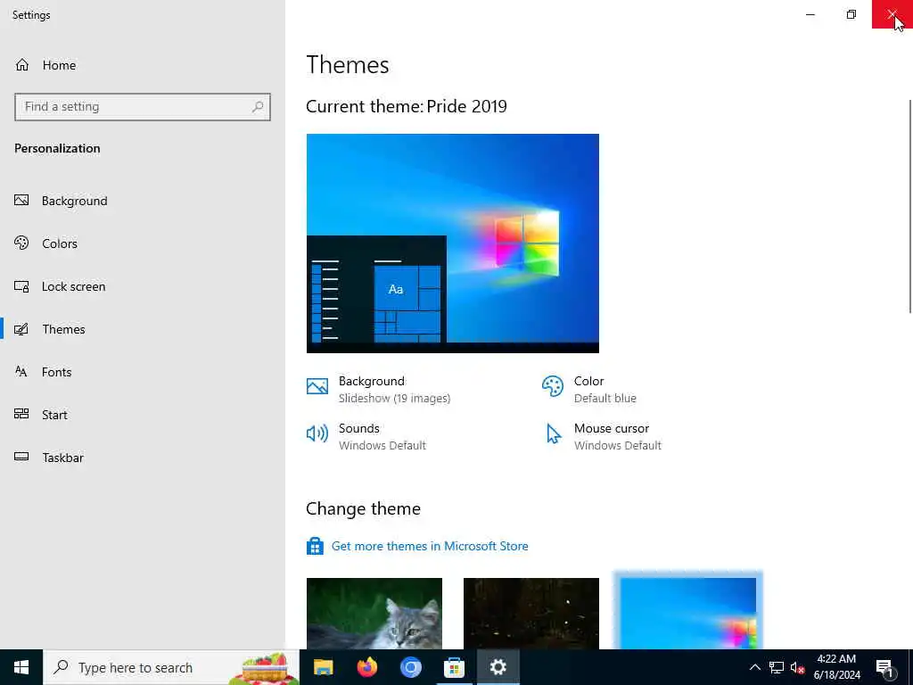Image resolution: width=913 pixels, height=685 pixels.
Task: Launch File Explorer from the taskbar
Action: coord(323,667)
